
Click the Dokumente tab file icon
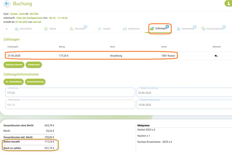[179, 29]
